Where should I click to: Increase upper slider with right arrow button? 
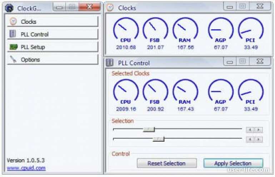coord(259,130)
